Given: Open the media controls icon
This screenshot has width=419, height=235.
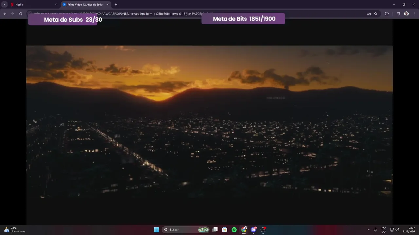Looking at the screenshot, I should [398, 14].
